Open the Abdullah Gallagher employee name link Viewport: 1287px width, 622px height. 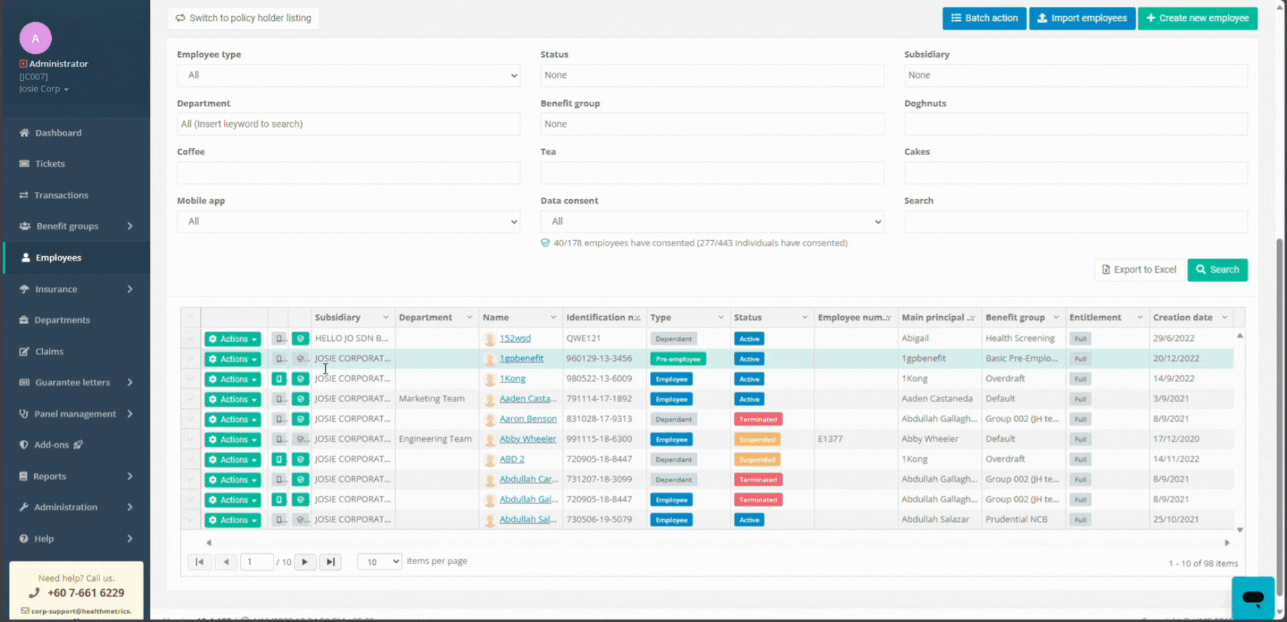click(x=528, y=499)
